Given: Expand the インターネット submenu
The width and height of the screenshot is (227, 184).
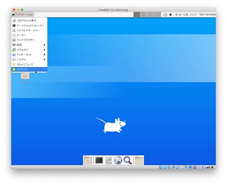Looking at the screenshot, I should [29, 54].
